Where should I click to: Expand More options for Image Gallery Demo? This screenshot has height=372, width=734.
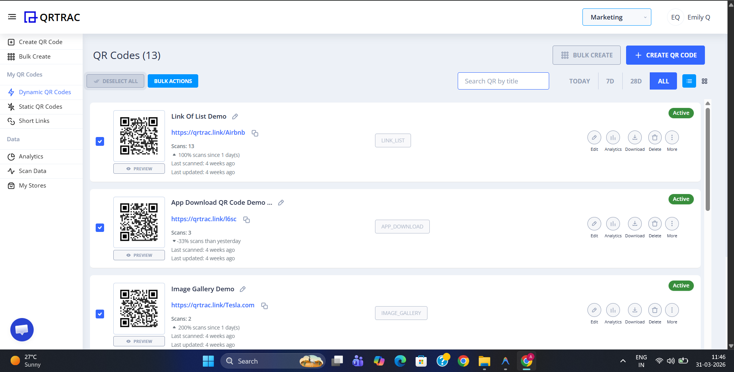[672, 310]
